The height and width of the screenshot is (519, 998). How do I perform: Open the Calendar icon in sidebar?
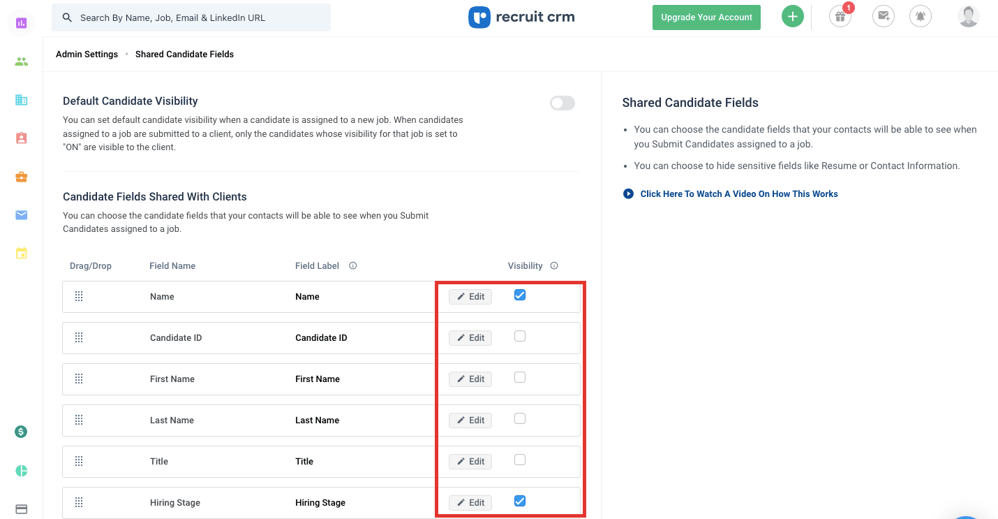[x=21, y=253]
